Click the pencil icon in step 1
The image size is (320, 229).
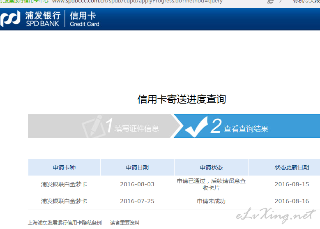click(93, 126)
